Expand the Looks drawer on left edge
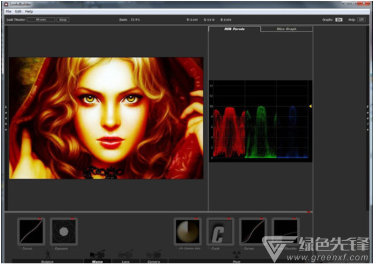Viewport: 374px width, 265px height. (x=6, y=118)
